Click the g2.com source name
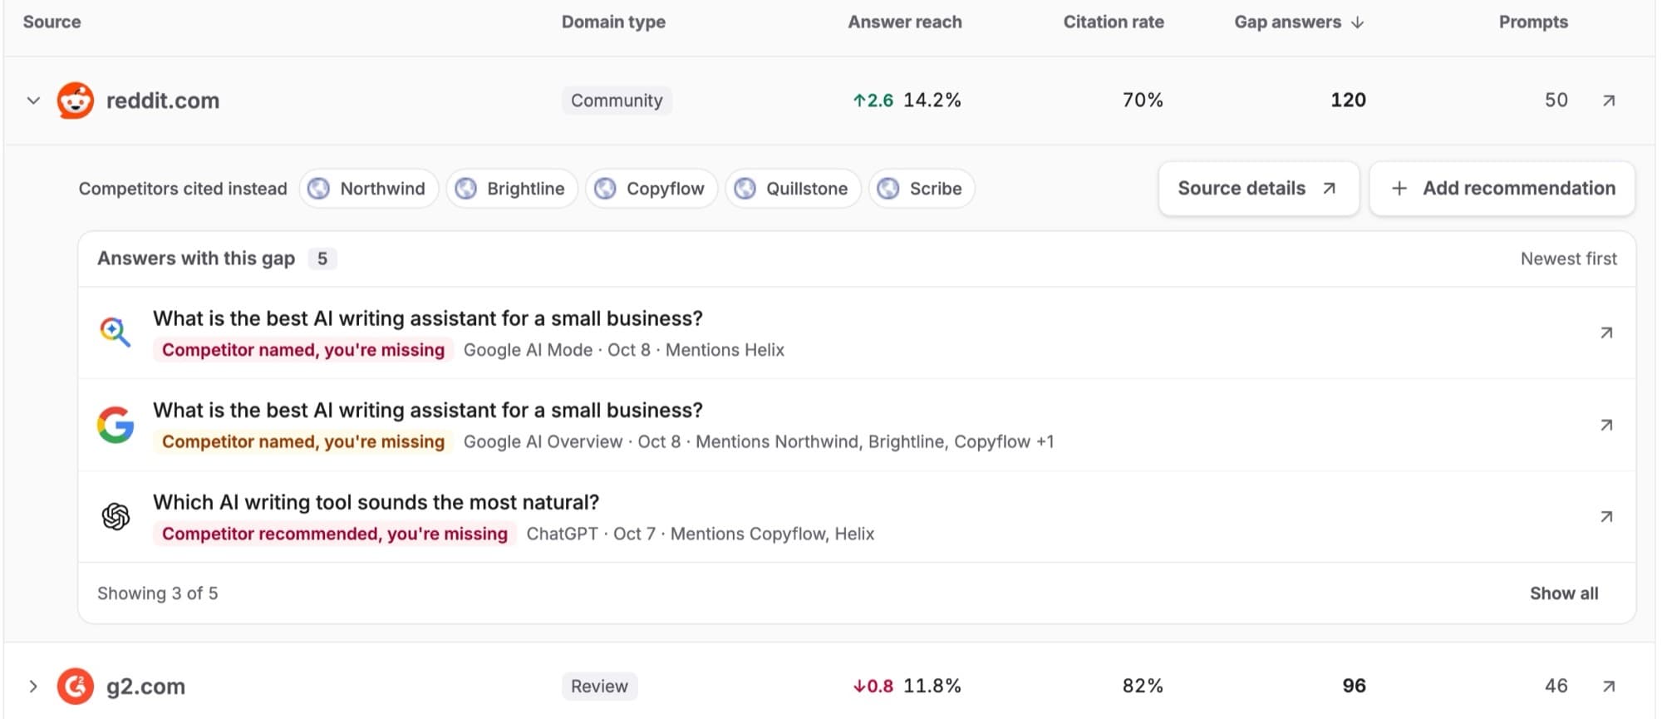The height and width of the screenshot is (719, 1662). point(145,687)
